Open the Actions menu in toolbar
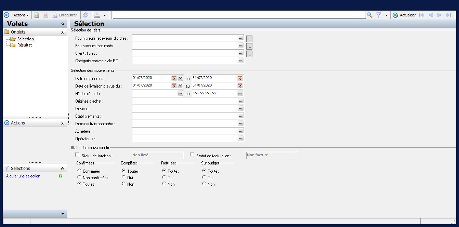The width and height of the screenshot is (459, 227). click(x=21, y=15)
